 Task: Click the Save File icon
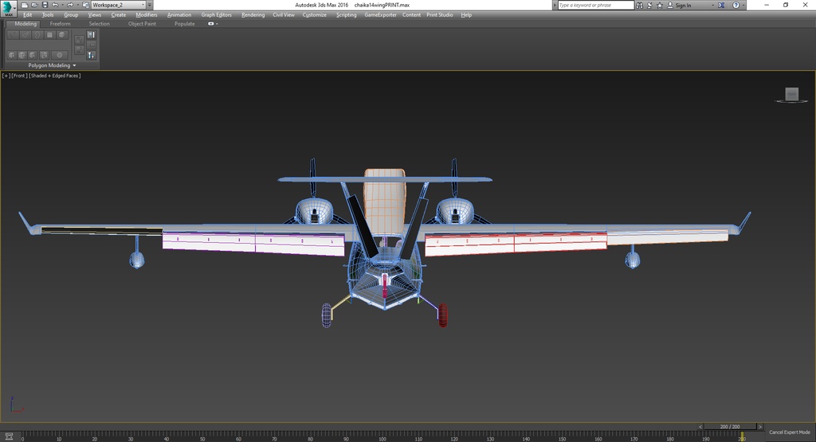[x=45, y=5]
